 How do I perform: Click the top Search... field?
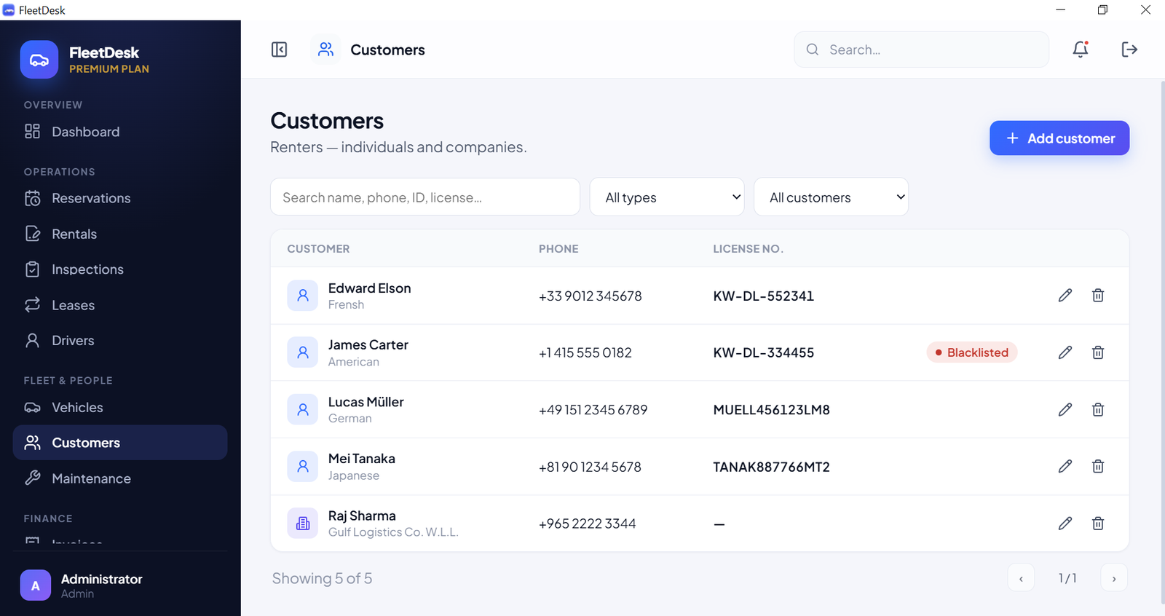click(x=921, y=50)
